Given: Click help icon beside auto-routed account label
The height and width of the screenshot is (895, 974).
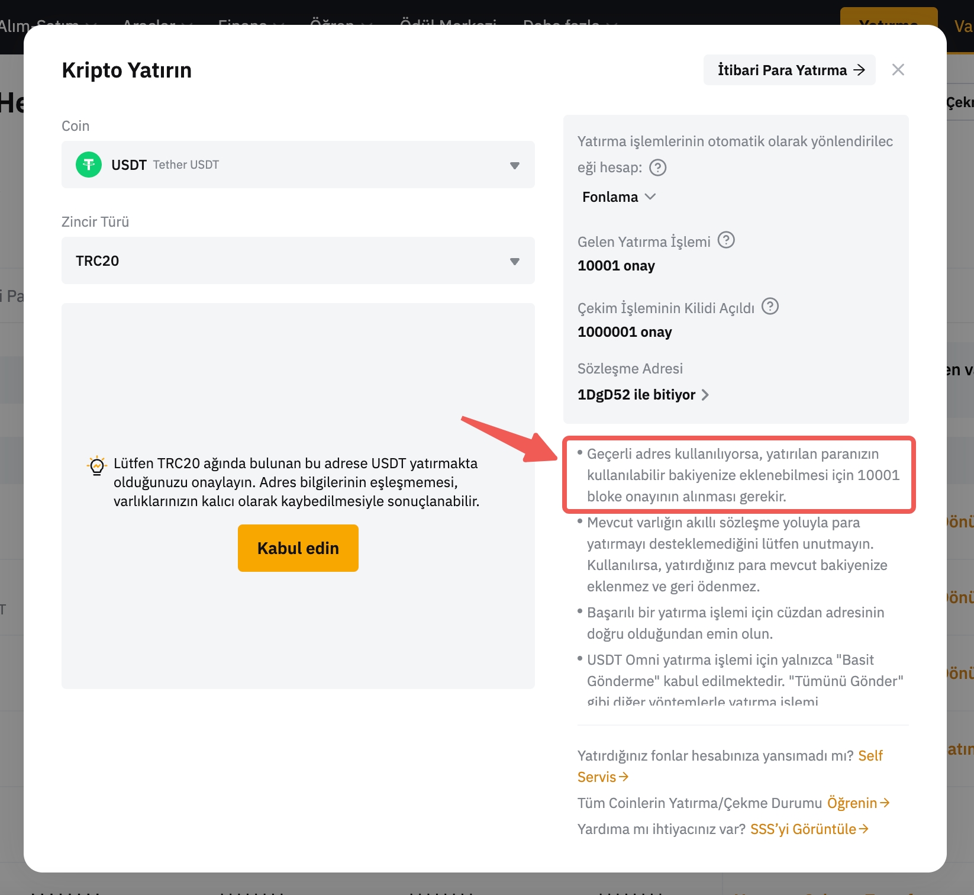Looking at the screenshot, I should click(x=657, y=168).
